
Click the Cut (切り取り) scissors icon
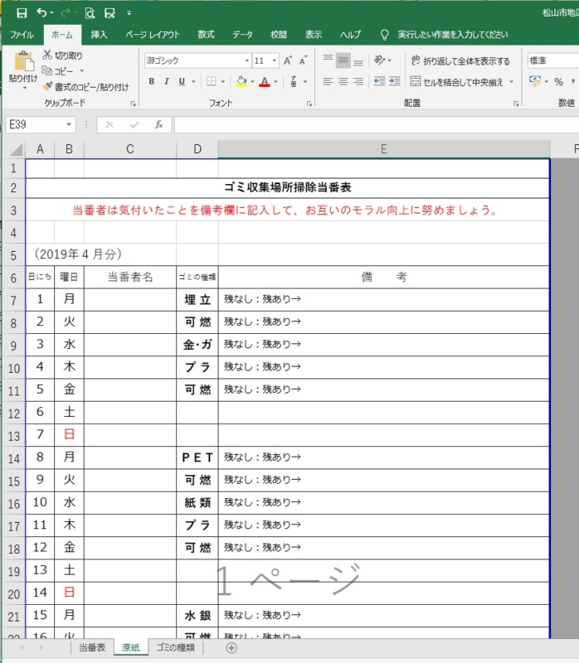[47, 56]
